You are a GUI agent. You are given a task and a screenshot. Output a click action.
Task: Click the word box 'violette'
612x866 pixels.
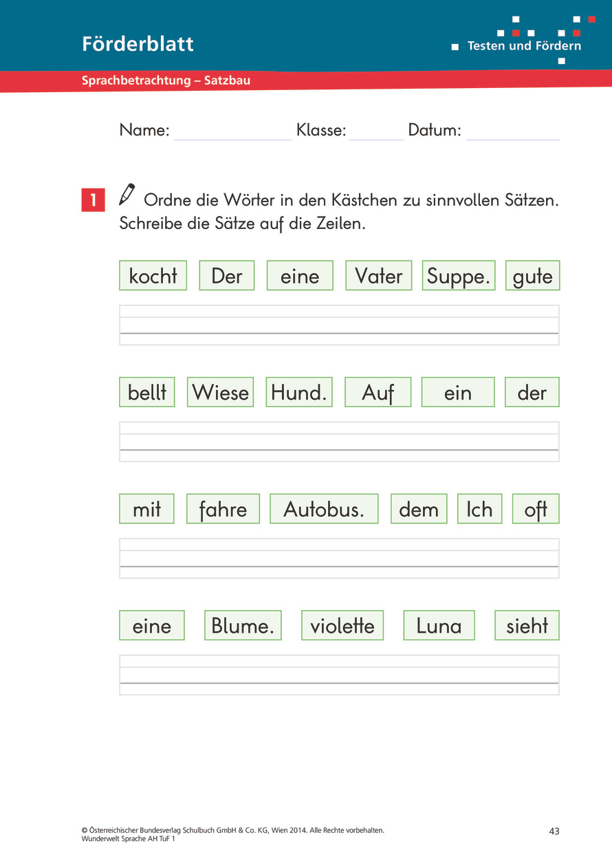342,625
